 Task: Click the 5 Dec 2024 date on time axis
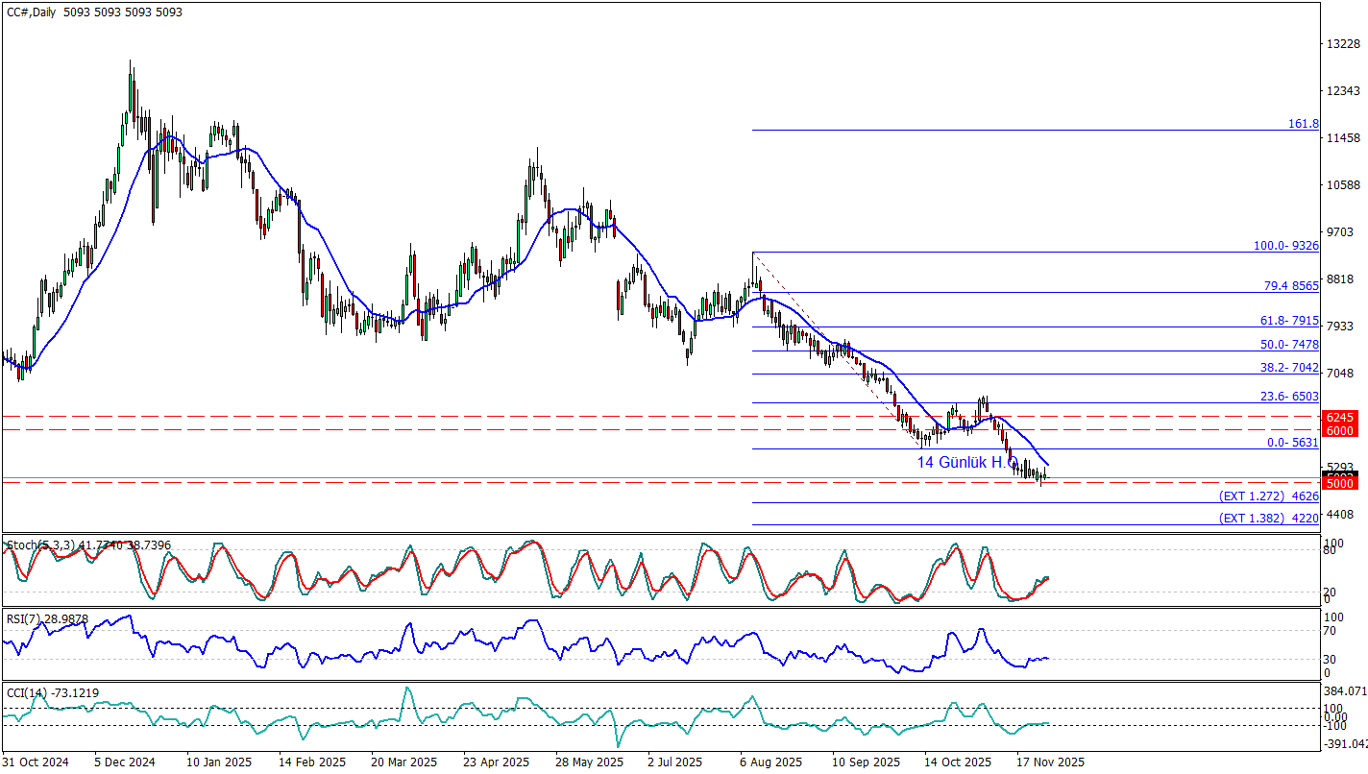[x=127, y=762]
